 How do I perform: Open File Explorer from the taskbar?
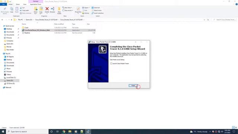pyautogui.click(x=70, y=131)
